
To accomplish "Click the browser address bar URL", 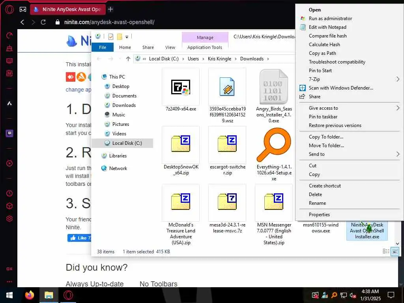I will click(109, 22).
